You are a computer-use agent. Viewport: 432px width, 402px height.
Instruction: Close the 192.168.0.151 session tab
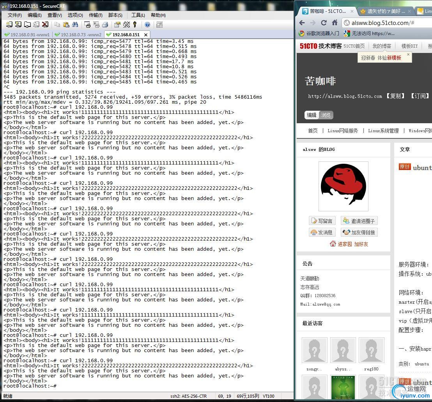click(x=146, y=35)
